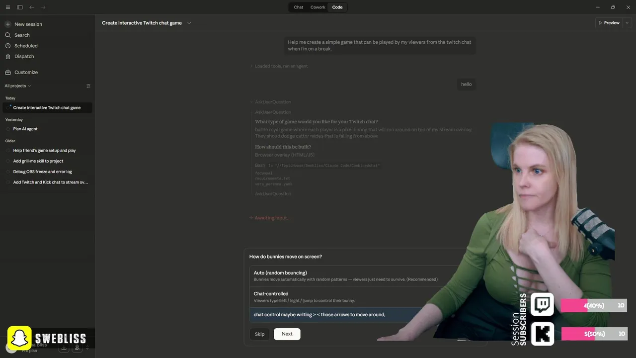Expand the Loaded tools, ran an agent row
The width and height of the screenshot is (636, 358).
click(x=279, y=66)
